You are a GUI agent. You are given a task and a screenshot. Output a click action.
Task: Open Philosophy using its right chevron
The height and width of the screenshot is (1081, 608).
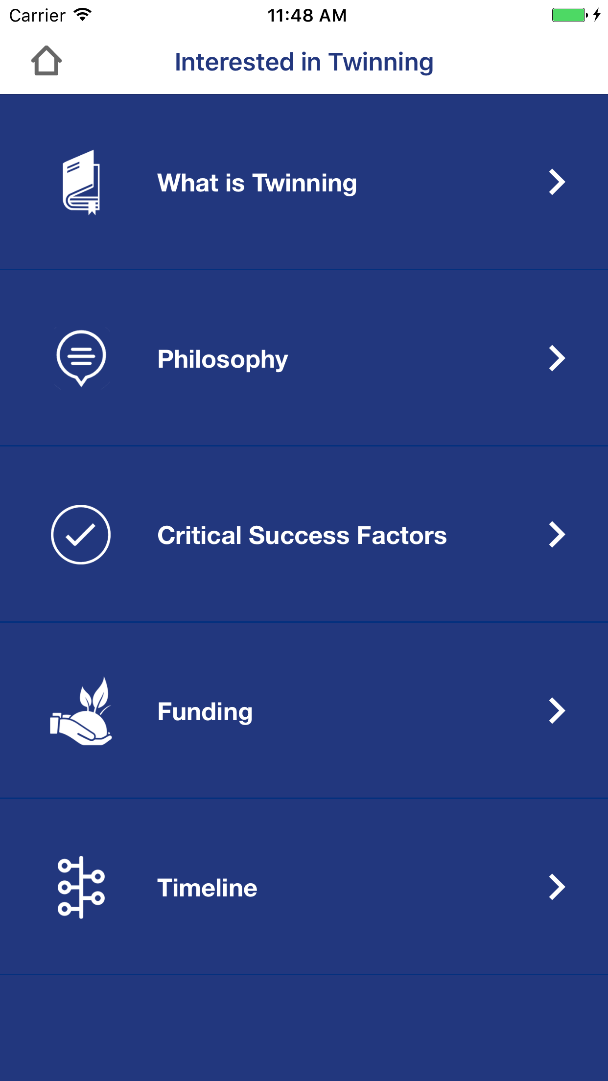pyautogui.click(x=557, y=358)
